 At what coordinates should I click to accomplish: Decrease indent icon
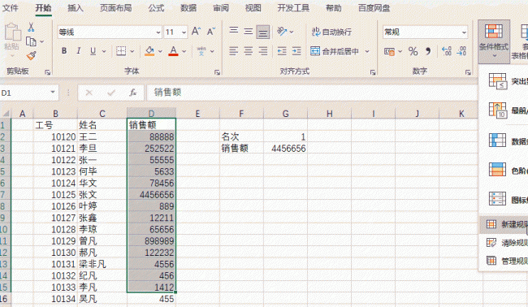click(x=282, y=51)
